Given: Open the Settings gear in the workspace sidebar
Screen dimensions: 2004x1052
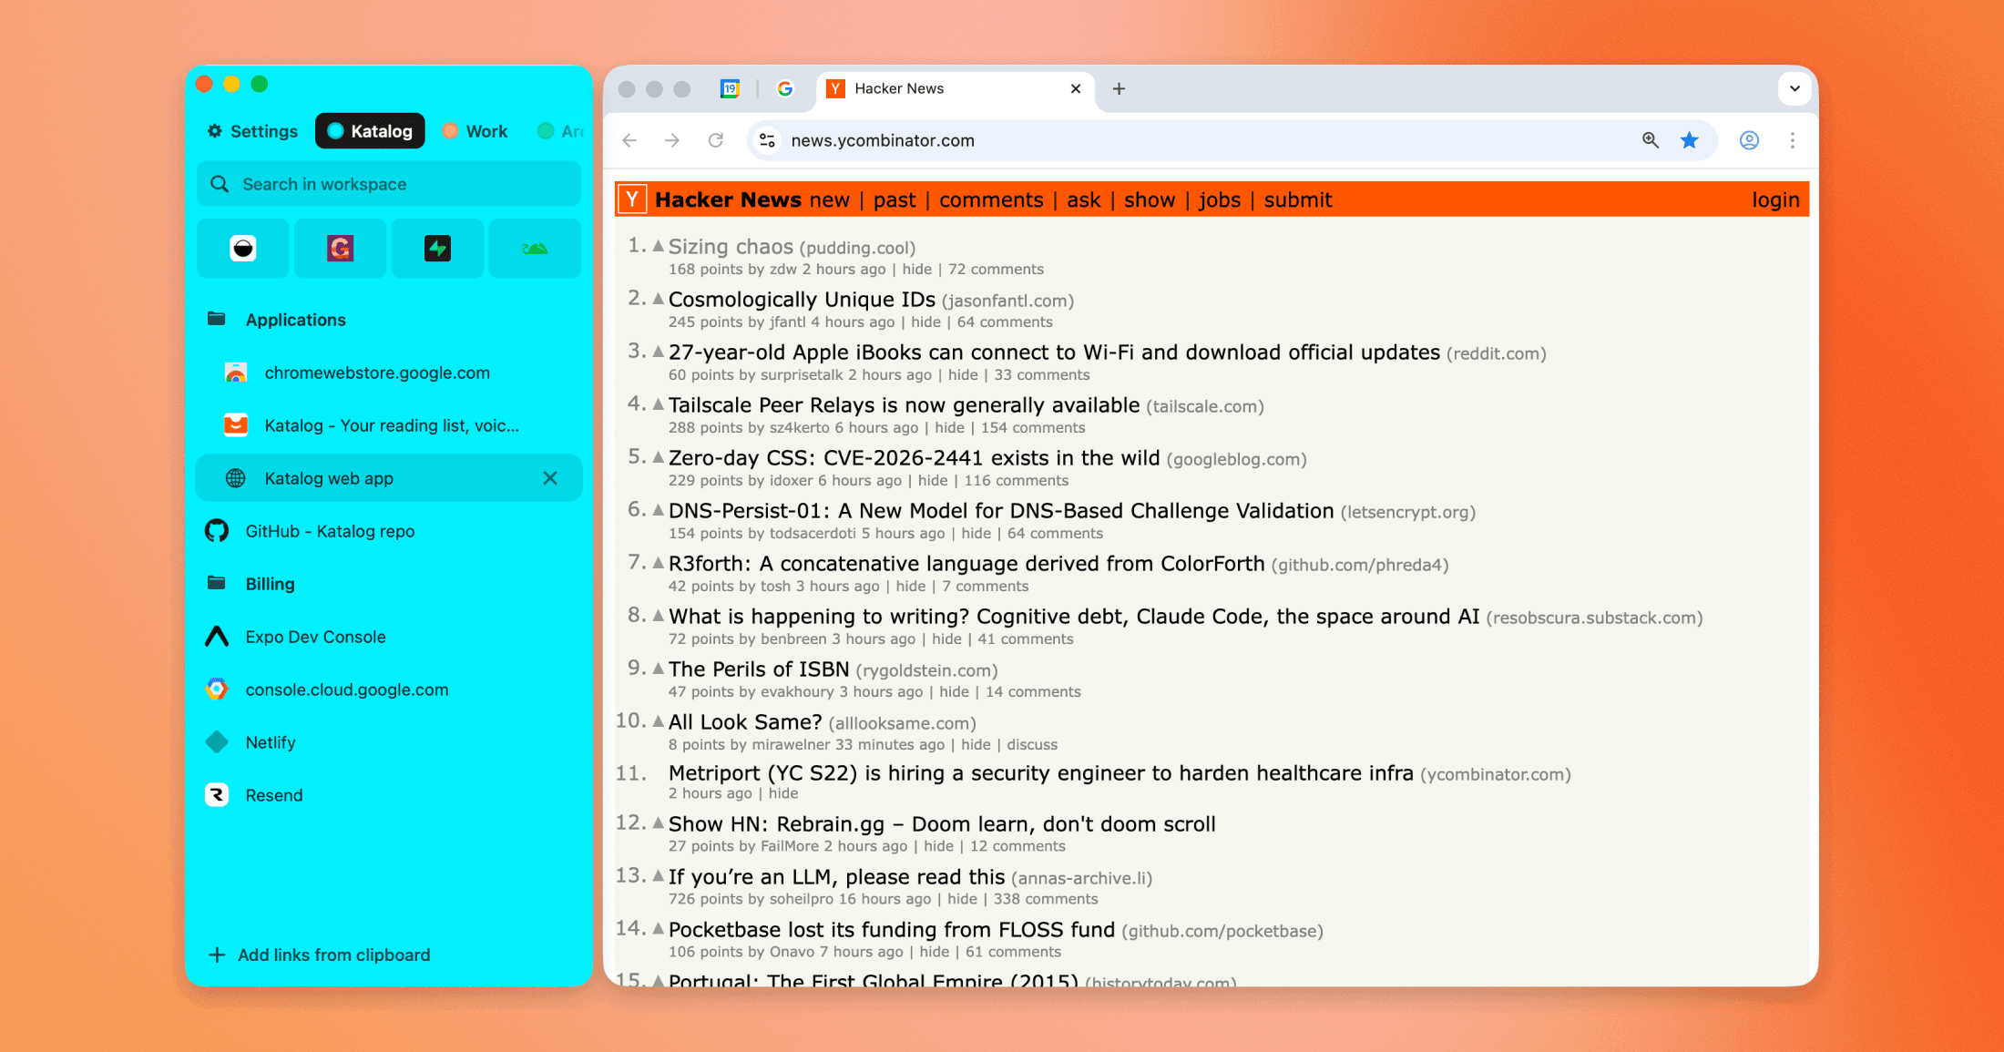Looking at the screenshot, I should 217,131.
